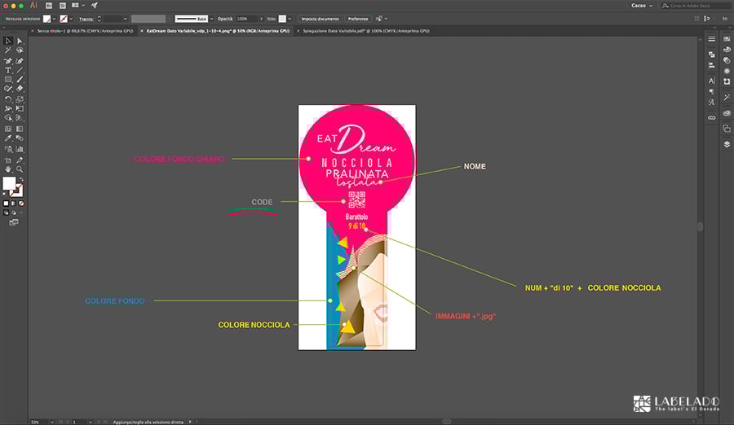
Task: Select the Artboard tool
Action: (8, 160)
